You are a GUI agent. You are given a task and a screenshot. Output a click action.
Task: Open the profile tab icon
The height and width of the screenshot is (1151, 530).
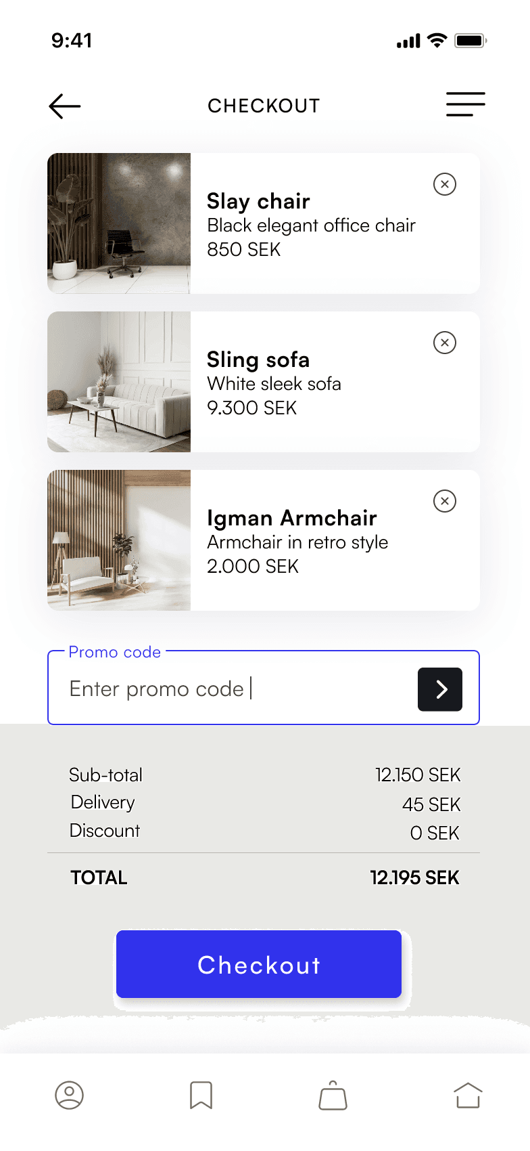point(69,1095)
